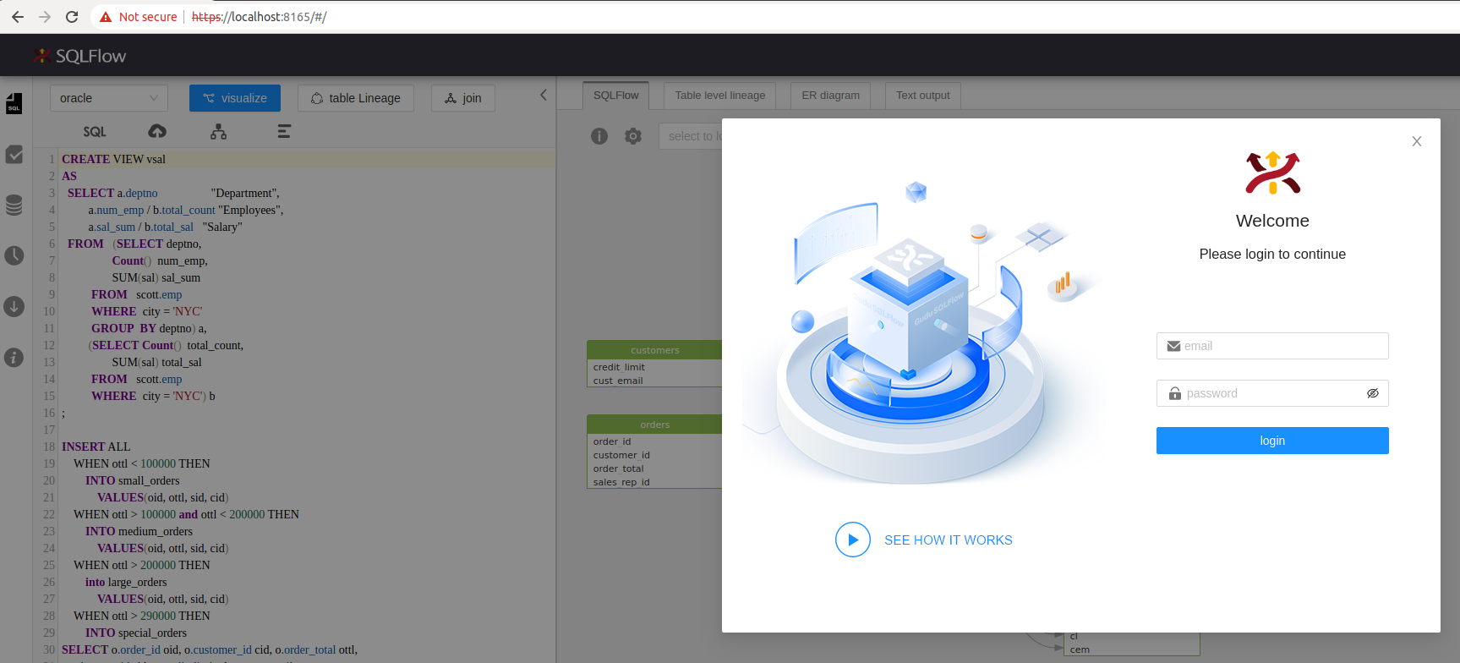
Task: Open the oracle database vendor dropdown
Action: [109, 98]
